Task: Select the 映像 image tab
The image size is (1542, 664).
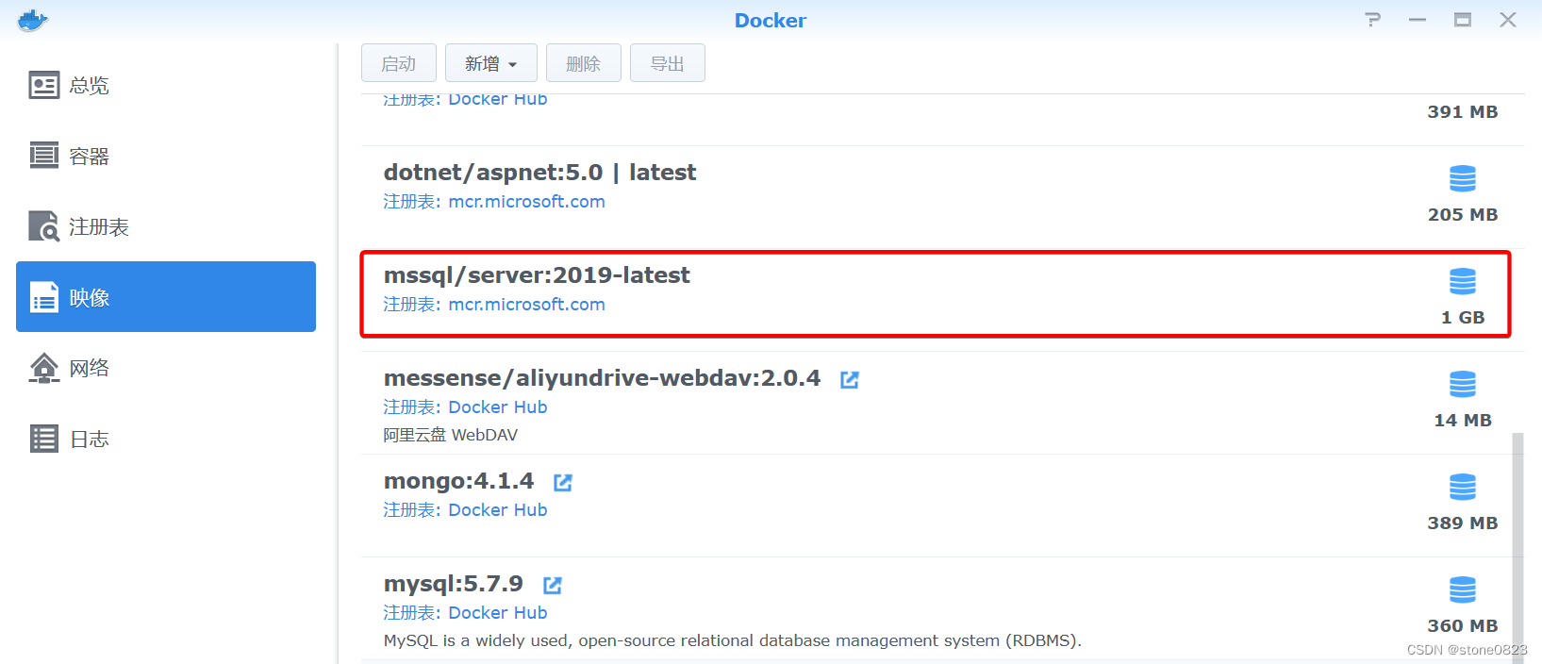Action: [166, 296]
